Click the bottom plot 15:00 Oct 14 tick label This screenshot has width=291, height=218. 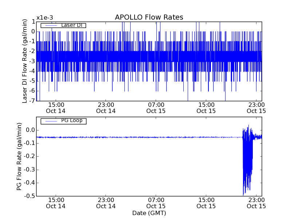tap(56, 203)
